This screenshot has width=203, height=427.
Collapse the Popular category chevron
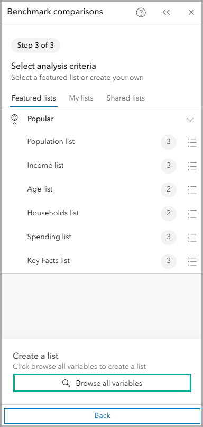(190, 120)
